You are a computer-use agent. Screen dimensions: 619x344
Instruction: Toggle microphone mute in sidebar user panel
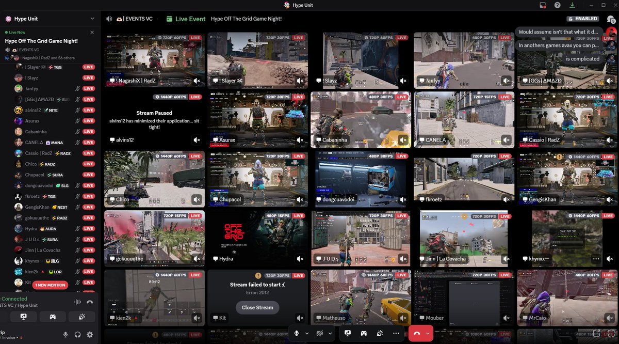(x=66, y=335)
